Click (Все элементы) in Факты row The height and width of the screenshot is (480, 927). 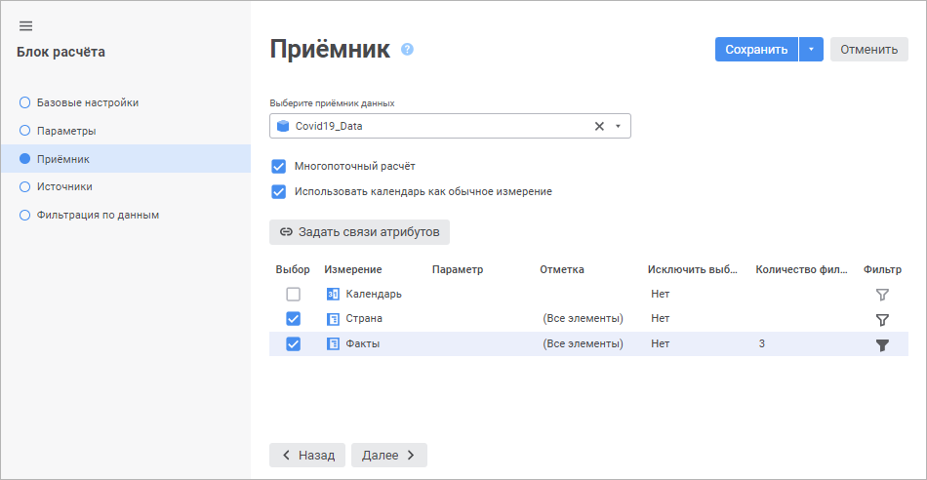[x=583, y=344]
